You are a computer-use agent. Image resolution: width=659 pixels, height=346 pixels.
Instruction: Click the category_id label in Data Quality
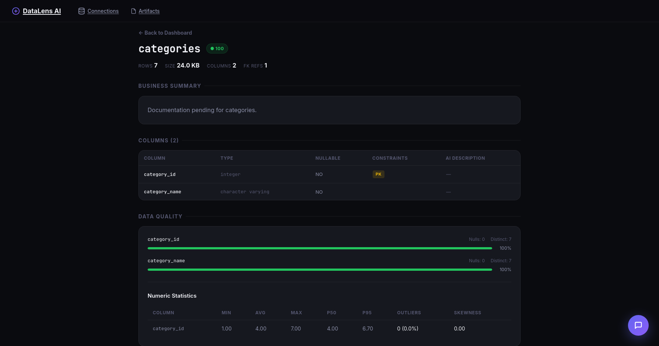[163, 239]
